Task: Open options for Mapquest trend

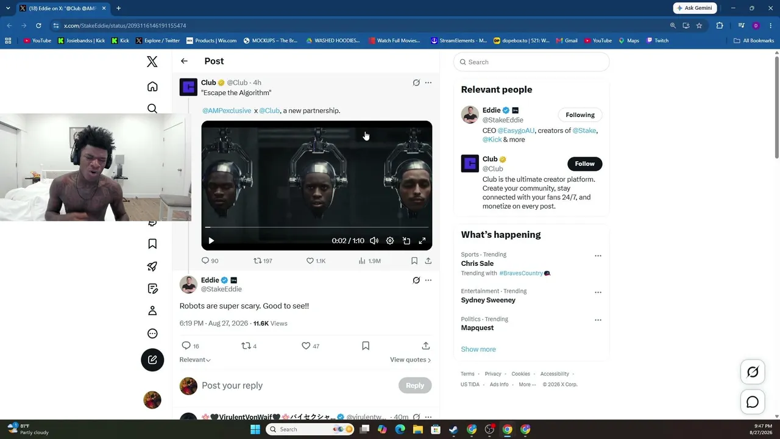Action: coord(598,320)
